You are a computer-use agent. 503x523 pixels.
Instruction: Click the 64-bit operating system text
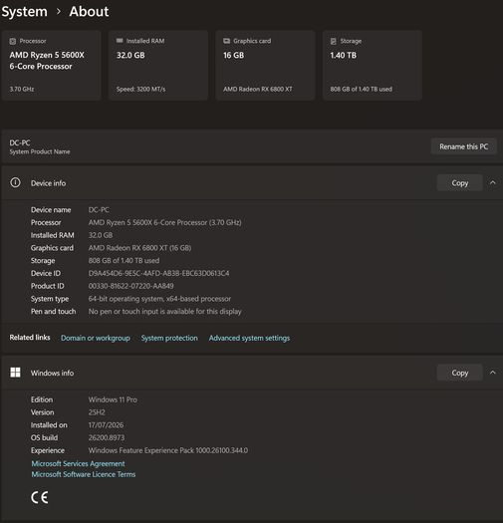[x=159, y=299]
